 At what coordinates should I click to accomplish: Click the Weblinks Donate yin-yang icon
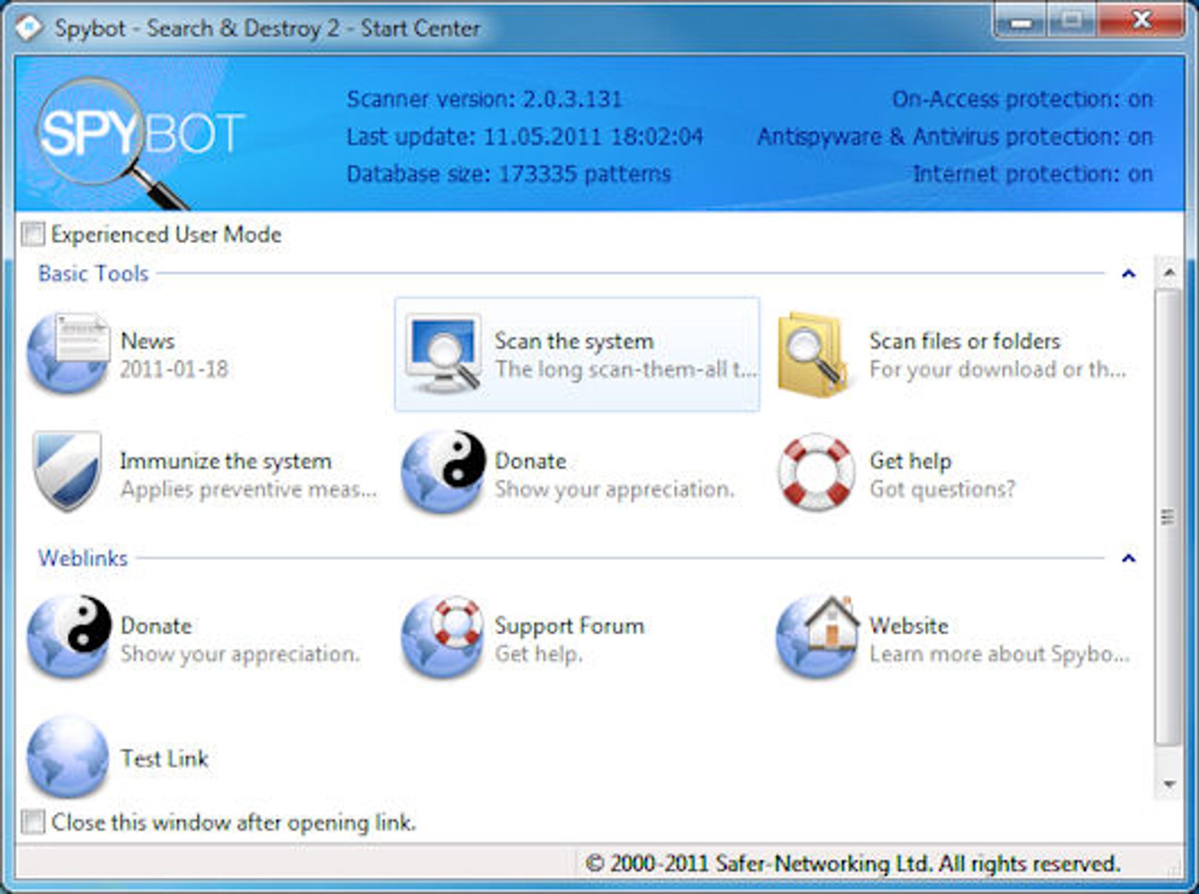pyautogui.click(x=68, y=637)
